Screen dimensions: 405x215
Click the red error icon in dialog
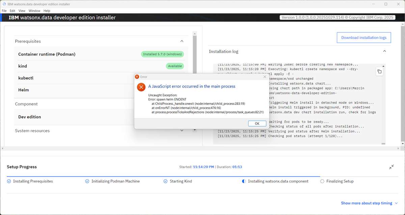(x=141, y=87)
